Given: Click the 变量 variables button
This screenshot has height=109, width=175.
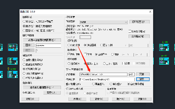Looking at the screenshot, I should (143, 74).
